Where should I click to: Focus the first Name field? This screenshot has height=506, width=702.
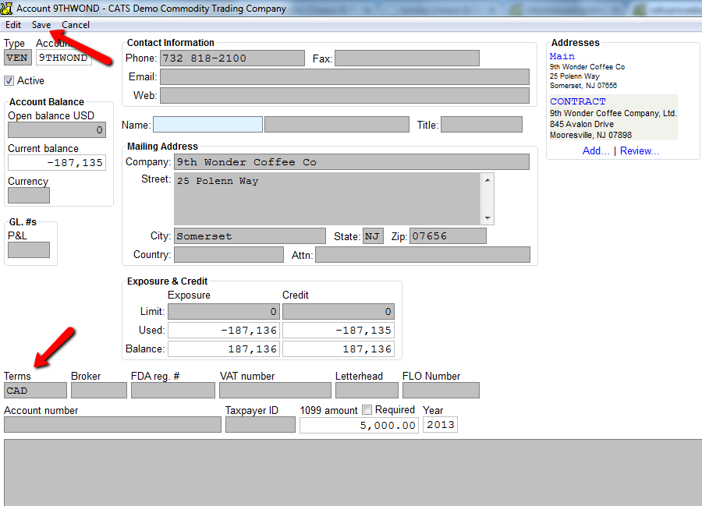click(207, 125)
